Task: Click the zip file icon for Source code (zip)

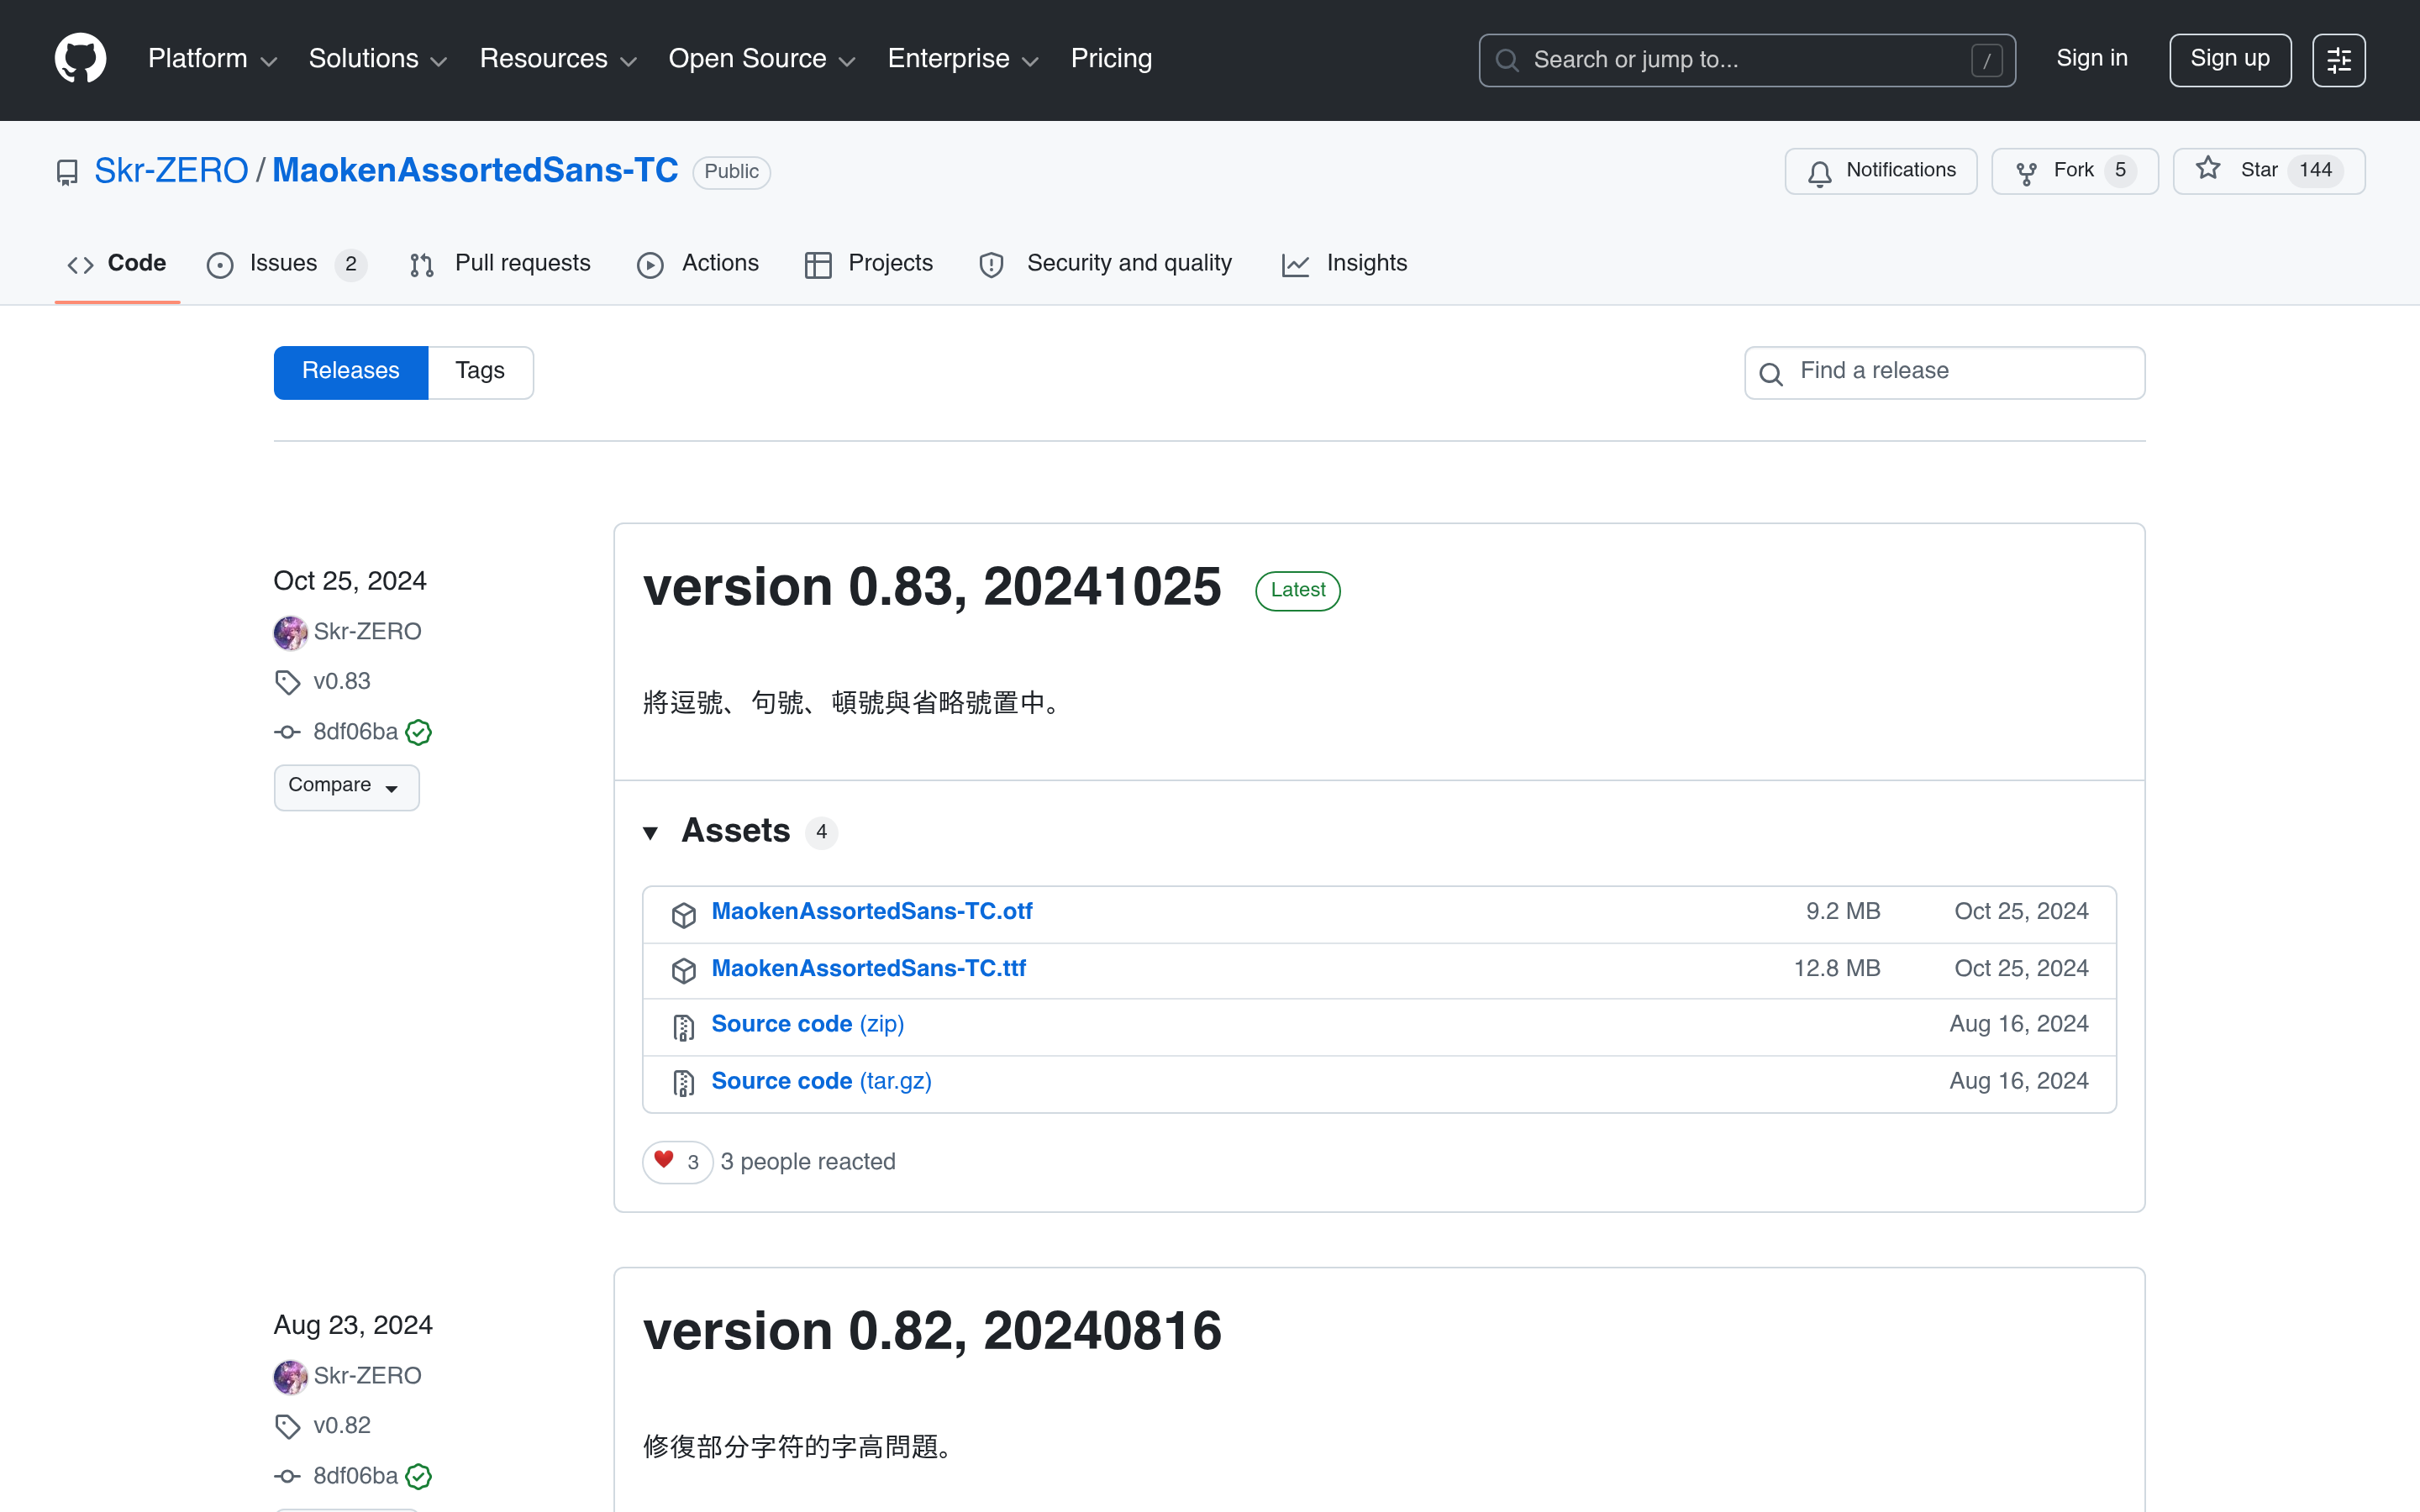Action: coord(684,1027)
